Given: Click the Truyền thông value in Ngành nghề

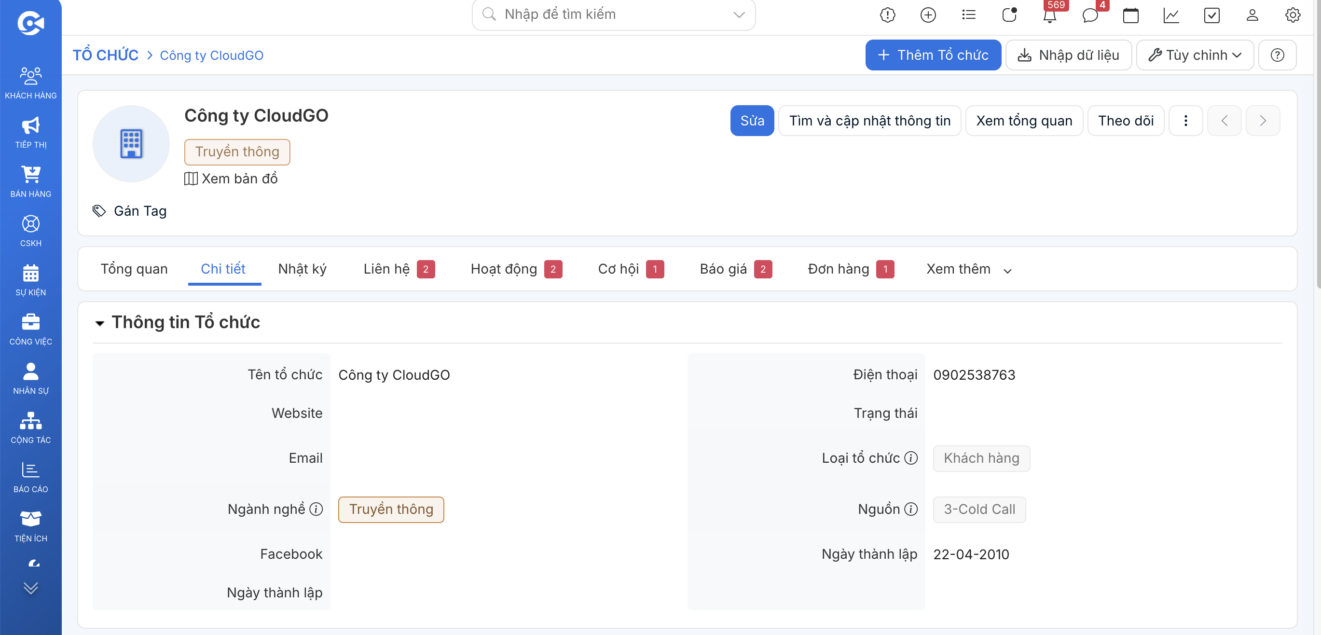Looking at the screenshot, I should (x=391, y=510).
